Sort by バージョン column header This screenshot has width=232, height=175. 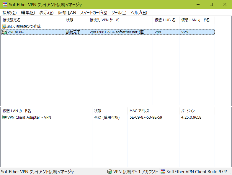(197, 111)
